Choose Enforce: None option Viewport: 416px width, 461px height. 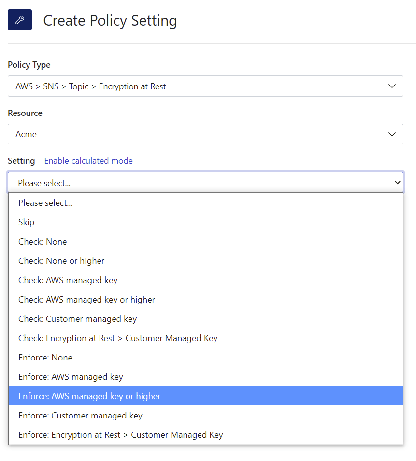(x=205, y=358)
